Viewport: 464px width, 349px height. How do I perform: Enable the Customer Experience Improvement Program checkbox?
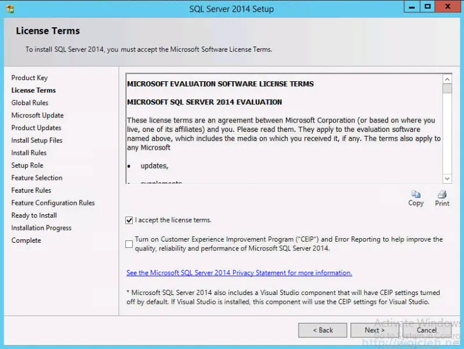click(x=129, y=244)
